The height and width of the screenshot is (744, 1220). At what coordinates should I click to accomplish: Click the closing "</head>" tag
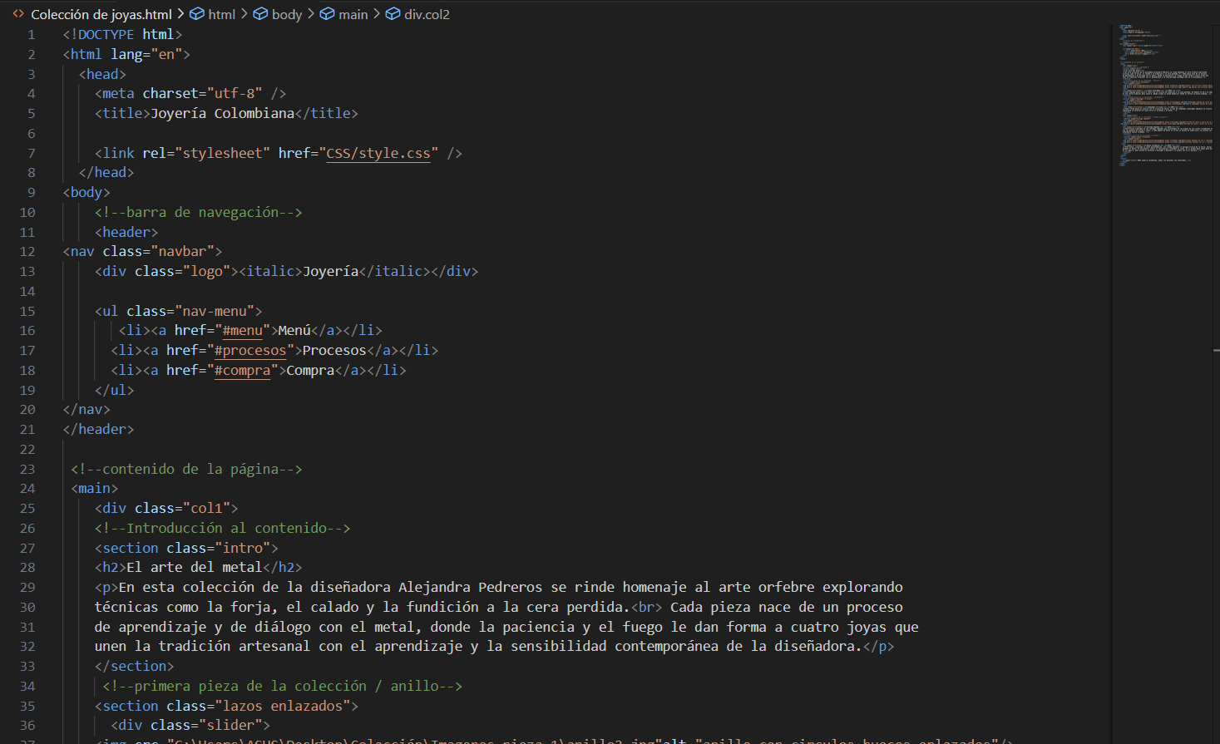[x=106, y=172]
